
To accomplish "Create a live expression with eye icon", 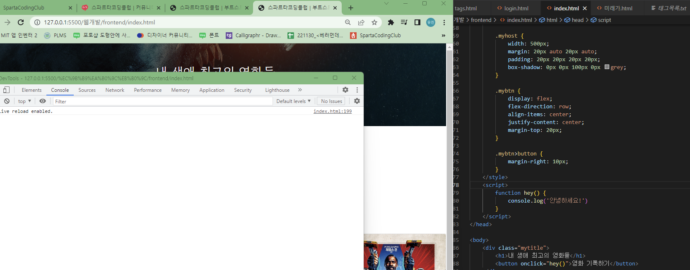I will click(43, 101).
